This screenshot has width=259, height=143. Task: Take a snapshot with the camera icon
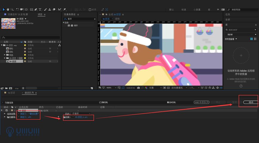(x=138, y=88)
